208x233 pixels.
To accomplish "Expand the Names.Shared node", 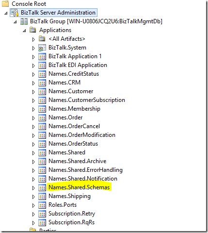I will click(x=33, y=153).
